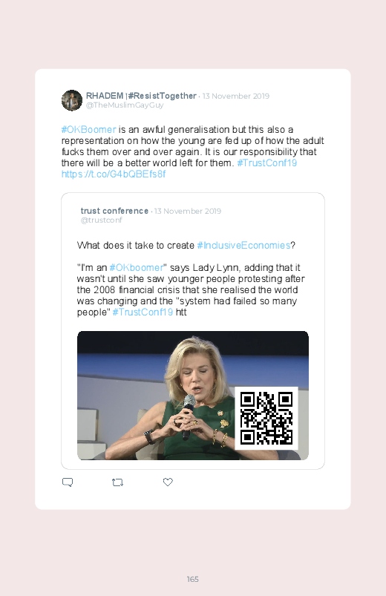Click the retweet arrows icon
Image resolution: width=386 pixels, height=596 pixels.
tap(117, 482)
